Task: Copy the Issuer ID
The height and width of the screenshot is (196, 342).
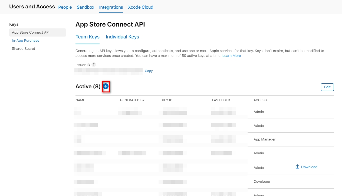Action: click(149, 71)
